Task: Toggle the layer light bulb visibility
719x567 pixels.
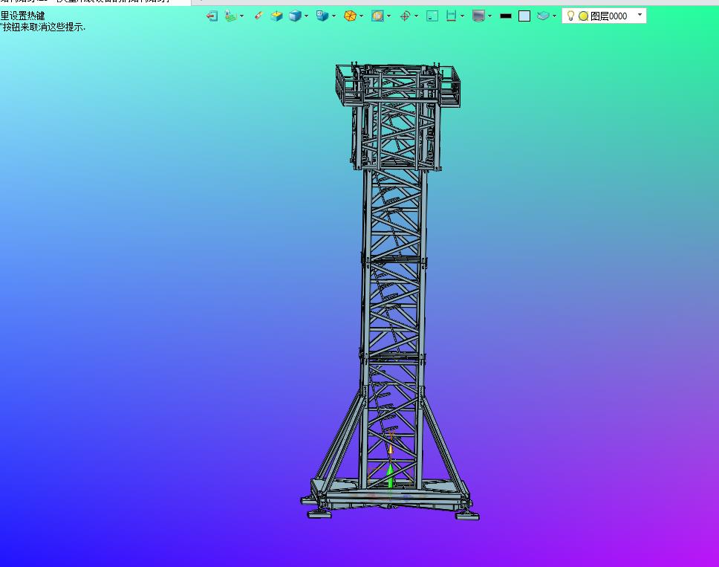Action: click(570, 16)
